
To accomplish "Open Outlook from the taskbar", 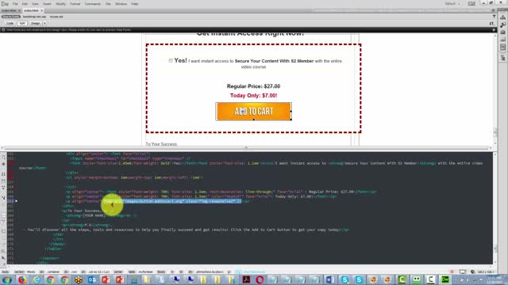I will pyautogui.click(x=92, y=279).
